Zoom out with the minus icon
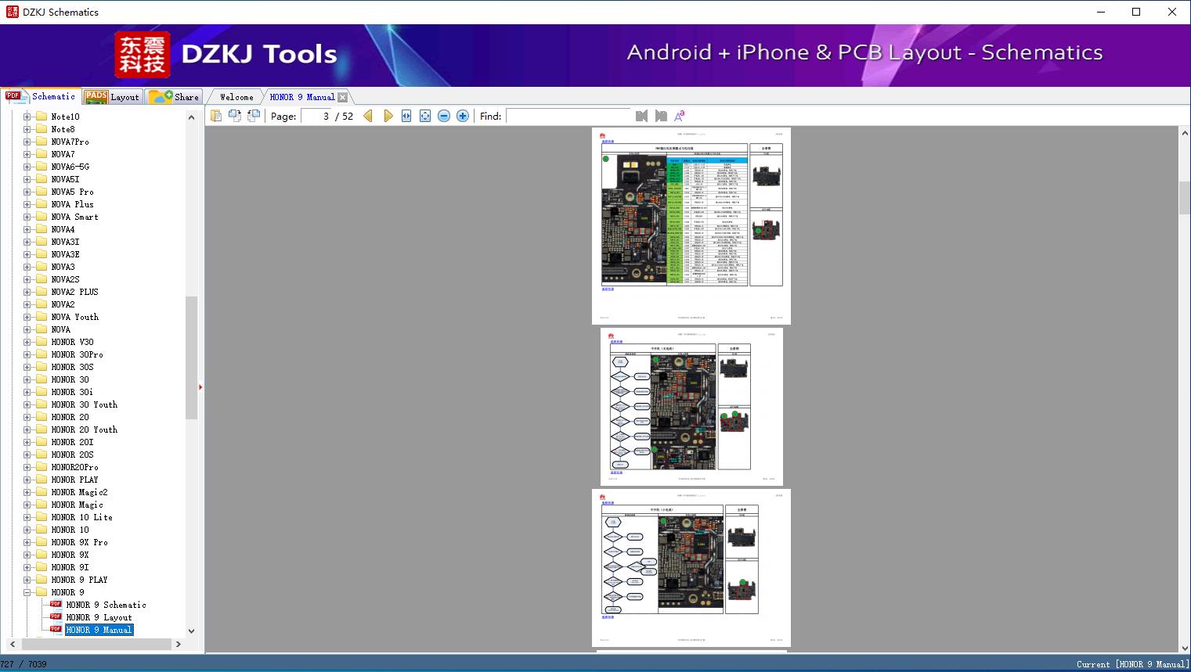The image size is (1191, 672). [x=444, y=116]
